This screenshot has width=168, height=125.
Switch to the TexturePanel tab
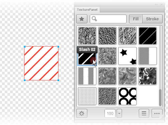pos(87,9)
